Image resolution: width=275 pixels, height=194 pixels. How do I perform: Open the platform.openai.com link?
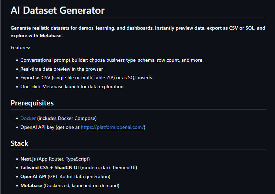coord(112,127)
